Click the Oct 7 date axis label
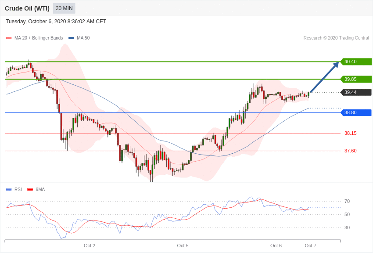The width and height of the screenshot is (373, 253). (310, 246)
